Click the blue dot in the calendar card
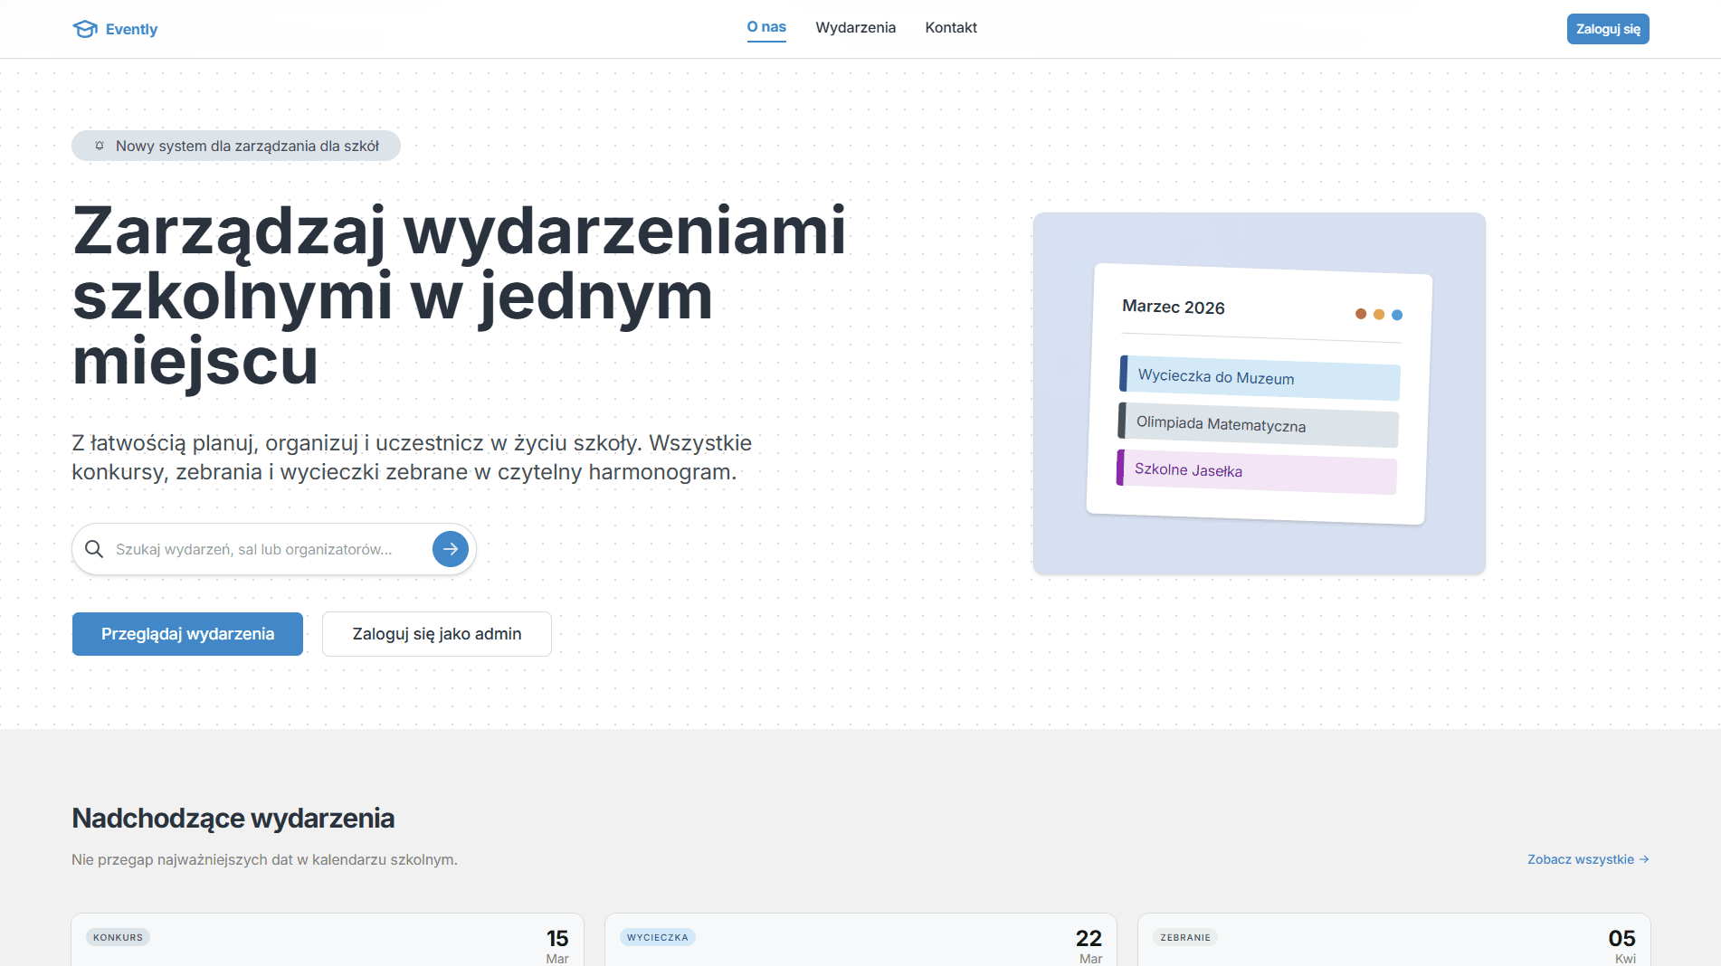Screen dimensions: 1721x966 (x=1397, y=315)
